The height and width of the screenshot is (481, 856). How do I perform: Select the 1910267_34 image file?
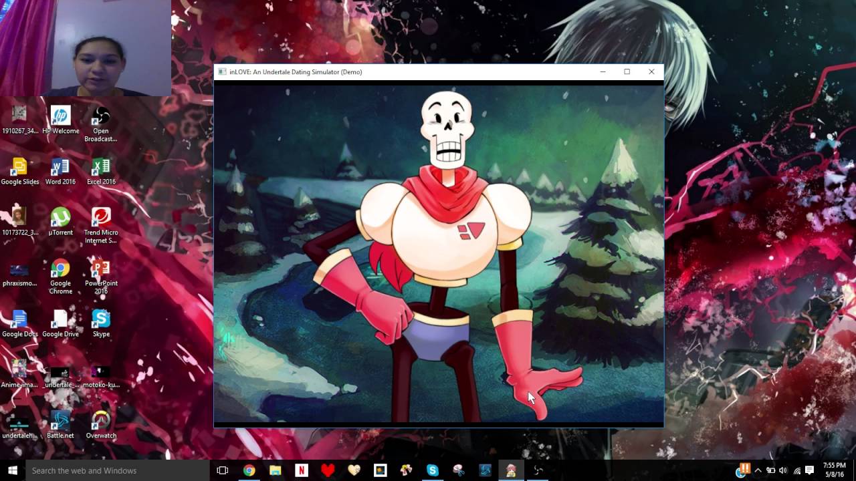pyautogui.click(x=20, y=120)
